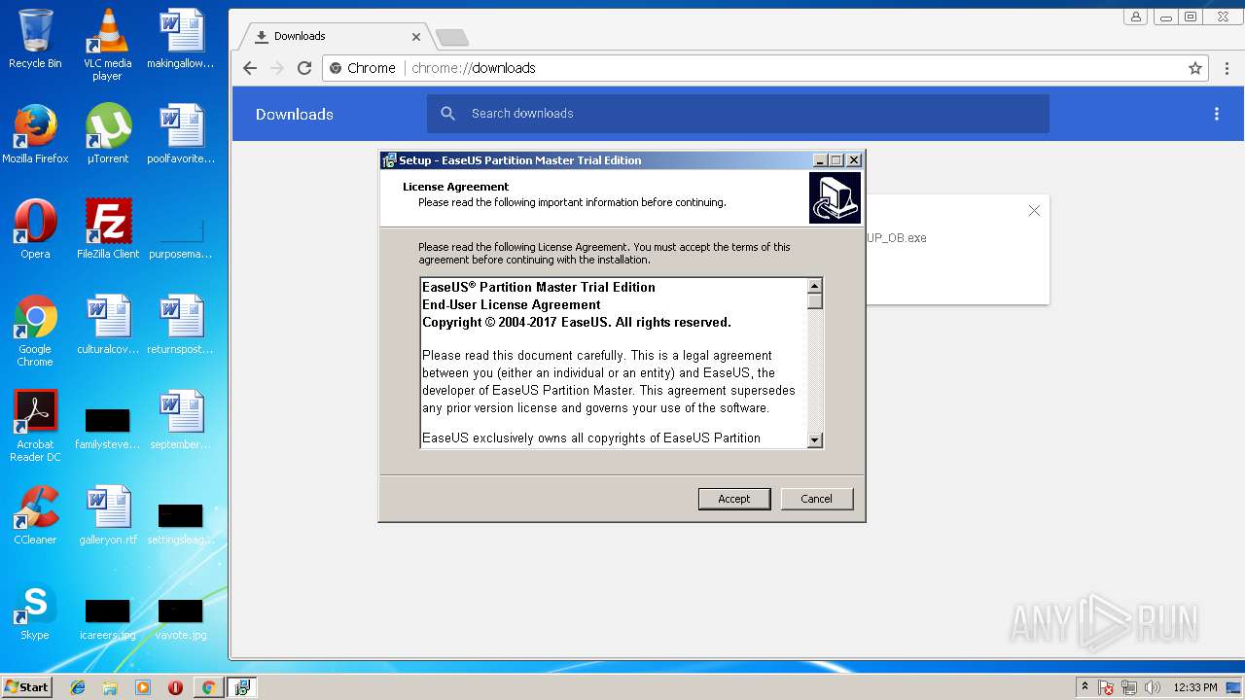Select the makingallow Word document
The width and height of the screenshot is (1245, 700).
pyautogui.click(x=181, y=39)
